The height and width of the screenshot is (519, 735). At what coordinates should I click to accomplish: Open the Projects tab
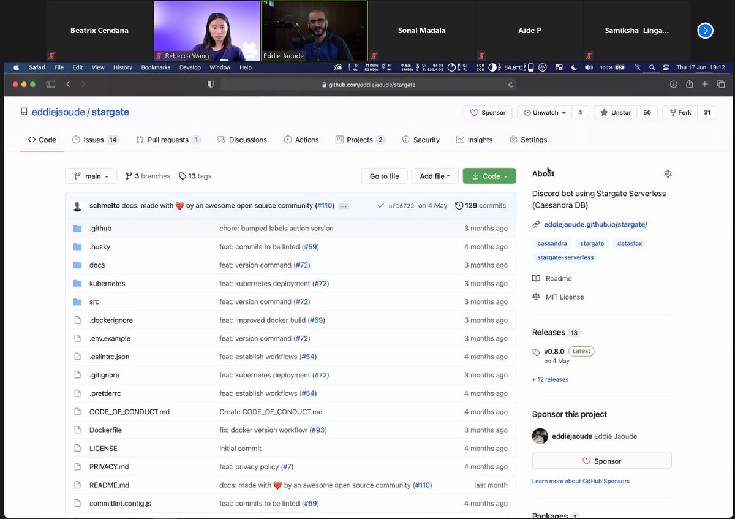360,140
